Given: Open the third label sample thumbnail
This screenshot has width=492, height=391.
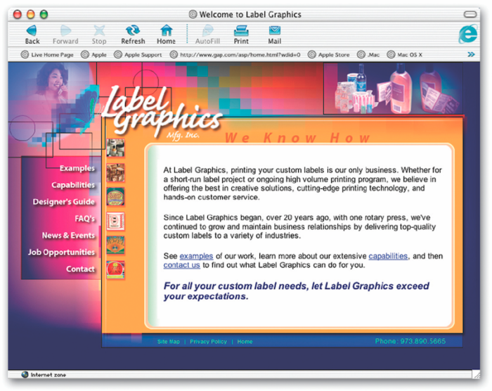Looking at the screenshot, I should tap(115, 197).
